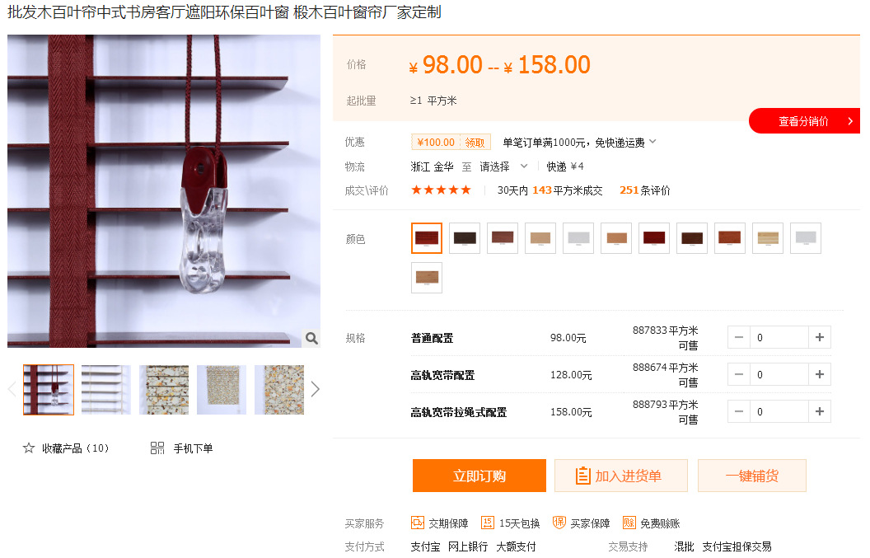This screenshot has width=870, height=558.
Task: Open the 251条评价 reviews link
Action: point(645,190)
